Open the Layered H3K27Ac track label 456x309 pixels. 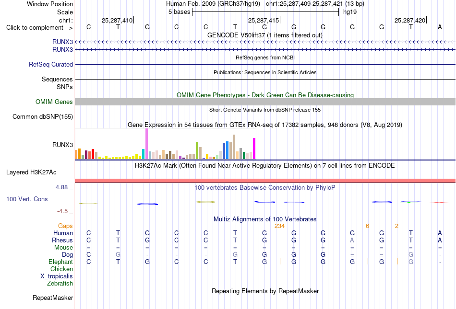[31, 172]
